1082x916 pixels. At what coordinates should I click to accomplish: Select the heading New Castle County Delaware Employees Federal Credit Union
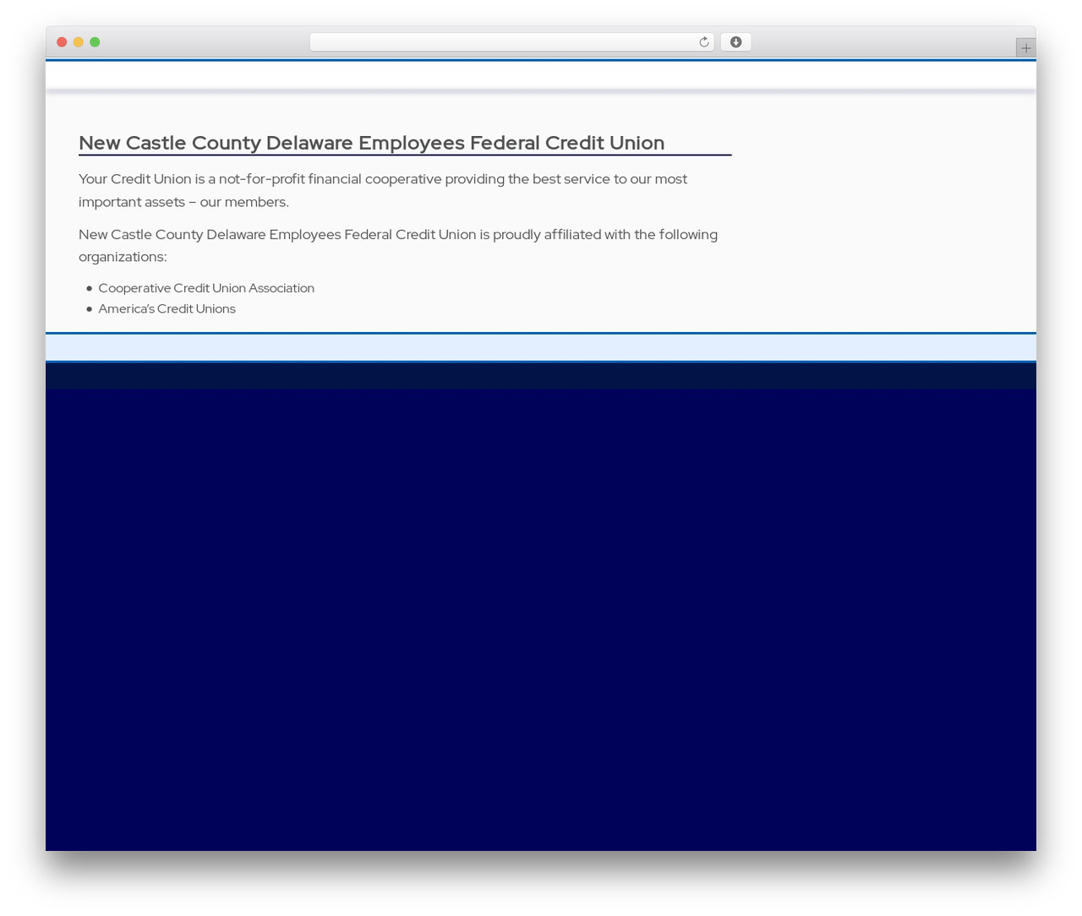tap(371, 143)
